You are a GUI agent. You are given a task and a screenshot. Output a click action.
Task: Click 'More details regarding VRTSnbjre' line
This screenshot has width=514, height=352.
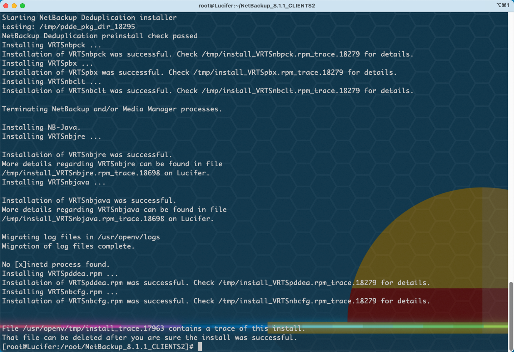click(x=112, y=164)
